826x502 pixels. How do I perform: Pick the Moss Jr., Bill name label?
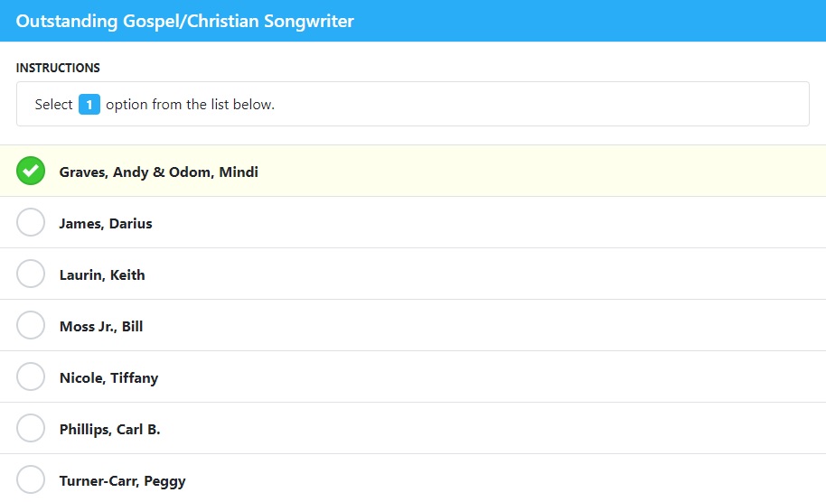tap(101, 326)
